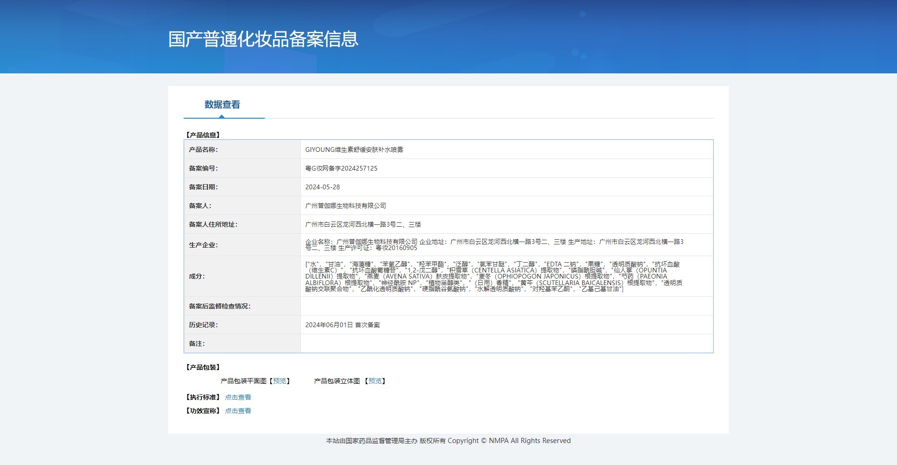
Task: Open 功效宣称 点击查看 link
Action: 238,411
